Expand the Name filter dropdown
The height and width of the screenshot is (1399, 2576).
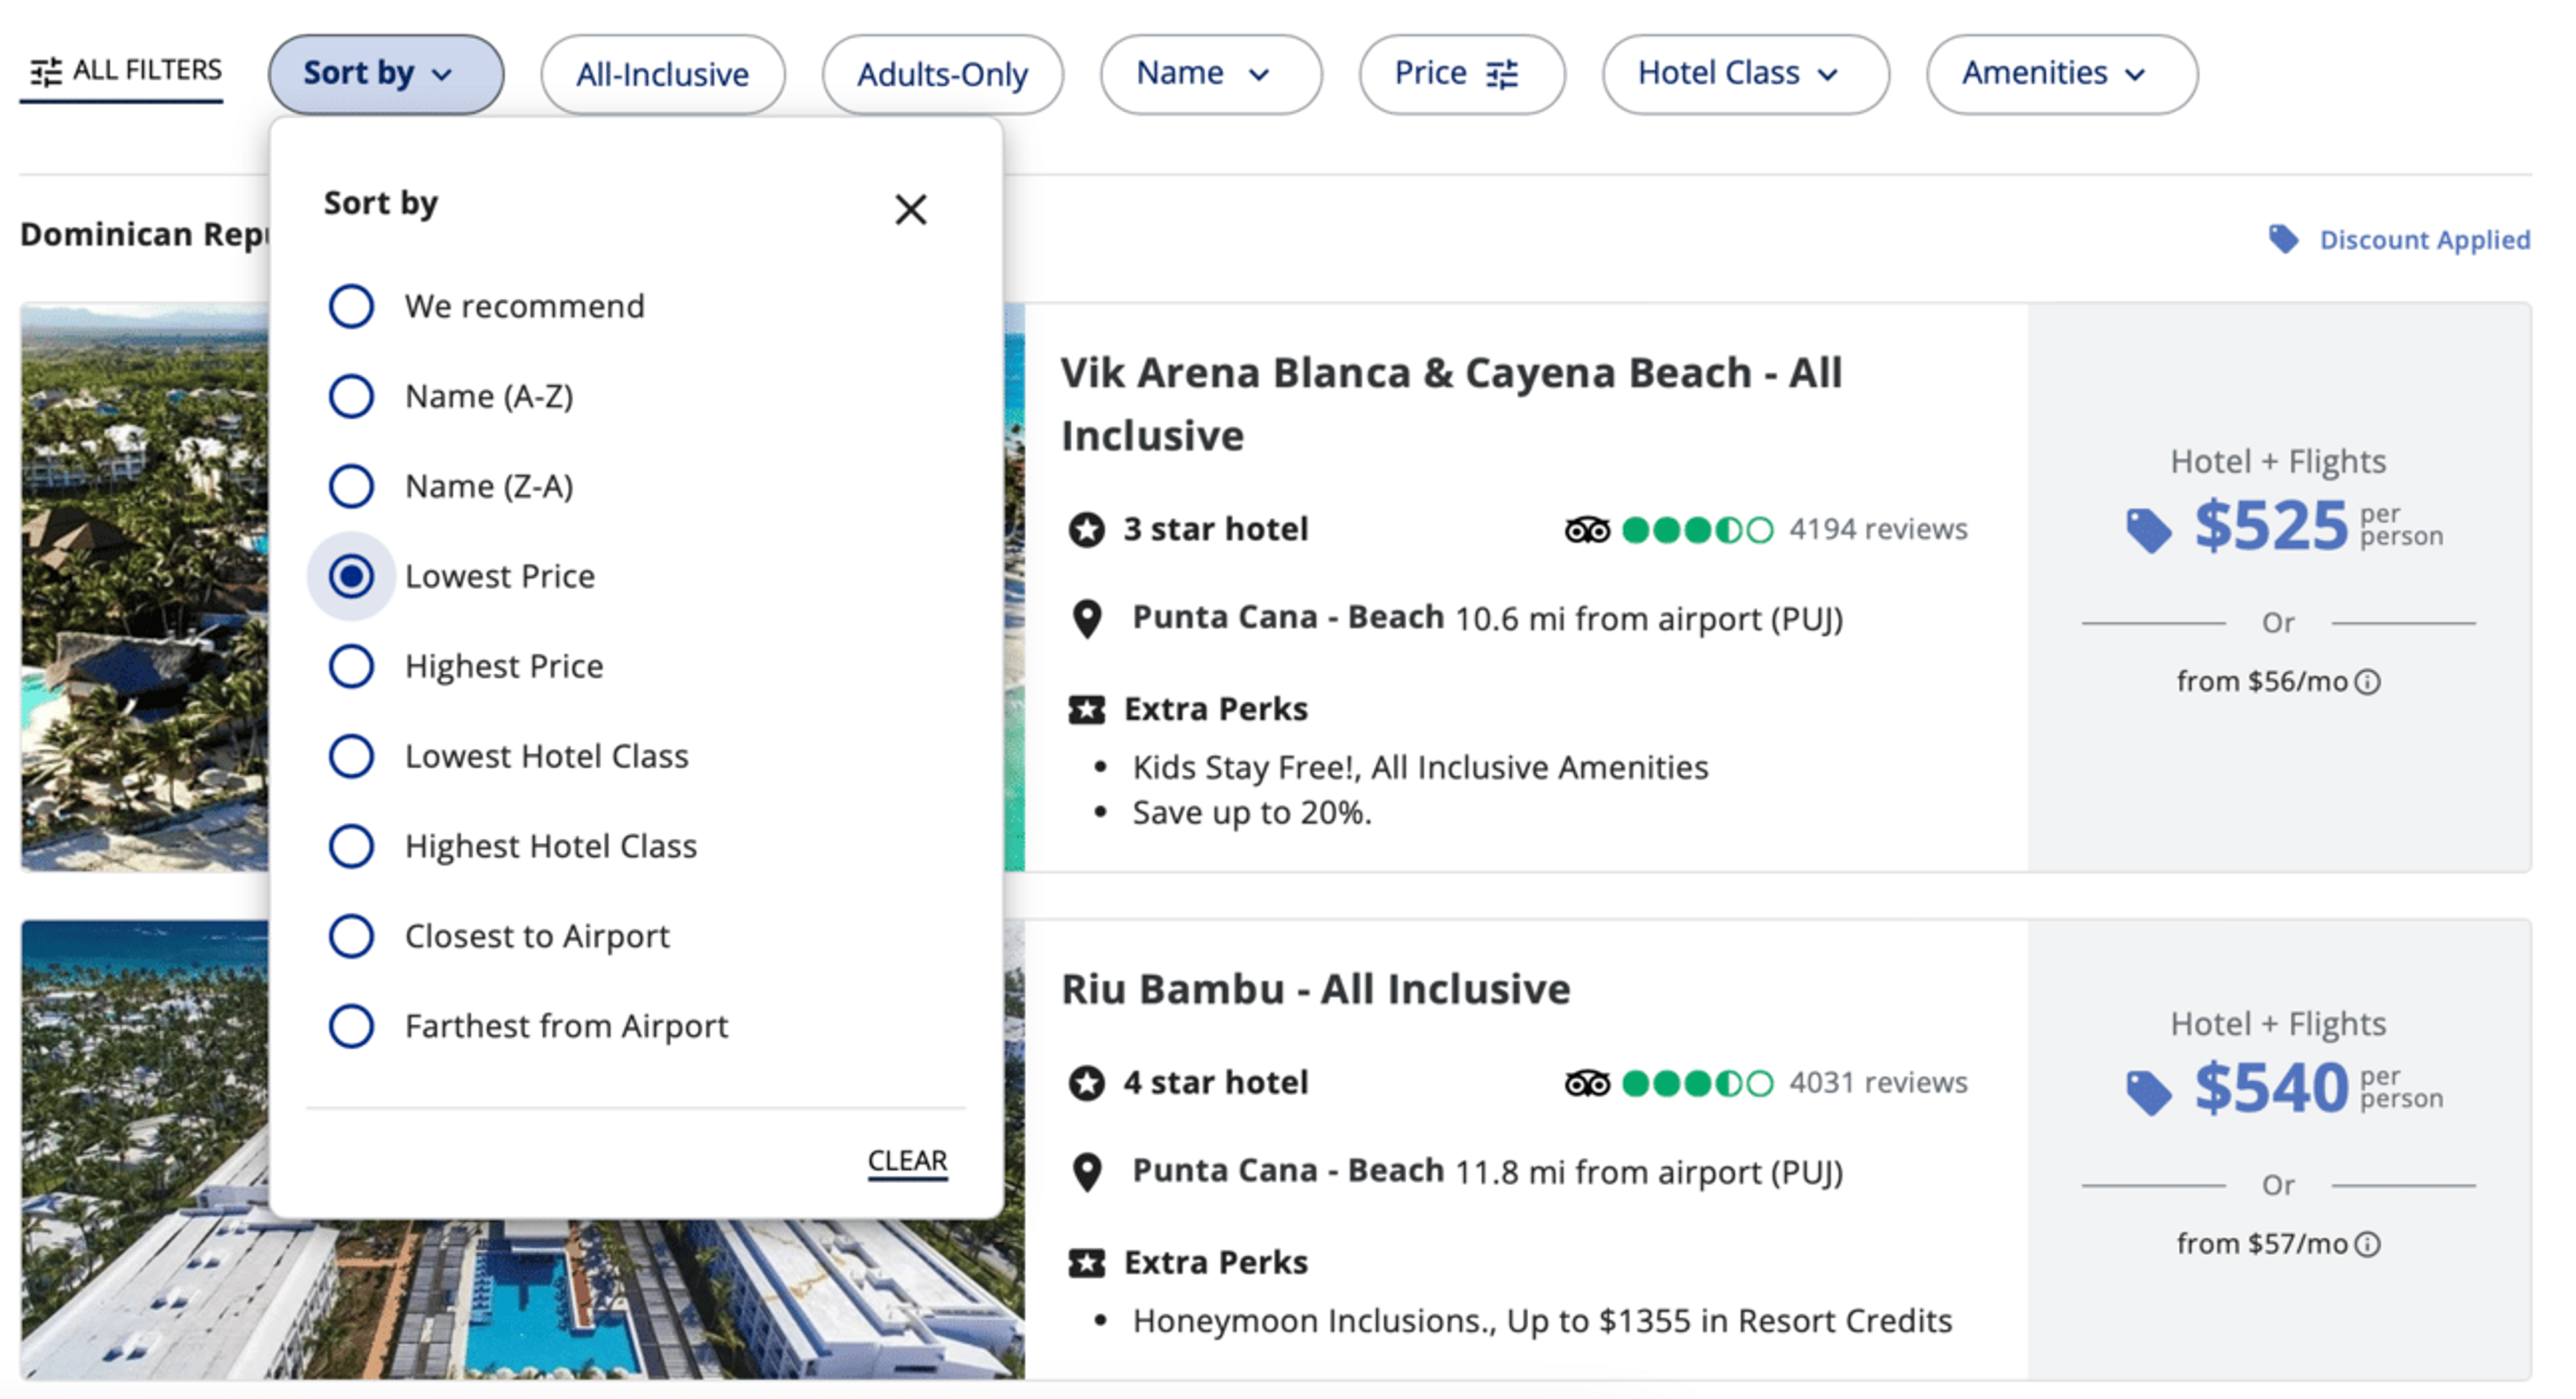(x=1210, y=74)
